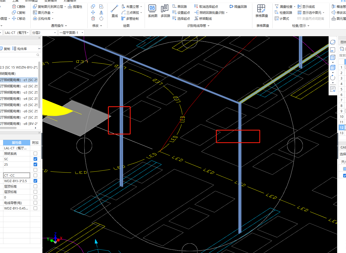This screenshot has height=253, width=346.
Task: Uncheck the checkbox beside value 25
Action: (35, 164)
